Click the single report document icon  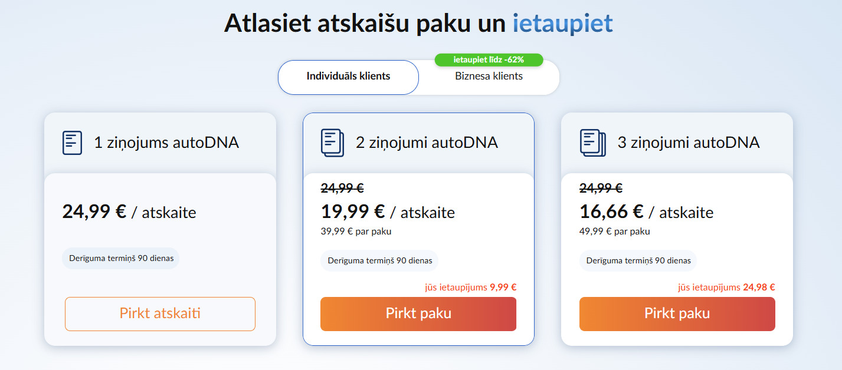click(x=72, y=143)
